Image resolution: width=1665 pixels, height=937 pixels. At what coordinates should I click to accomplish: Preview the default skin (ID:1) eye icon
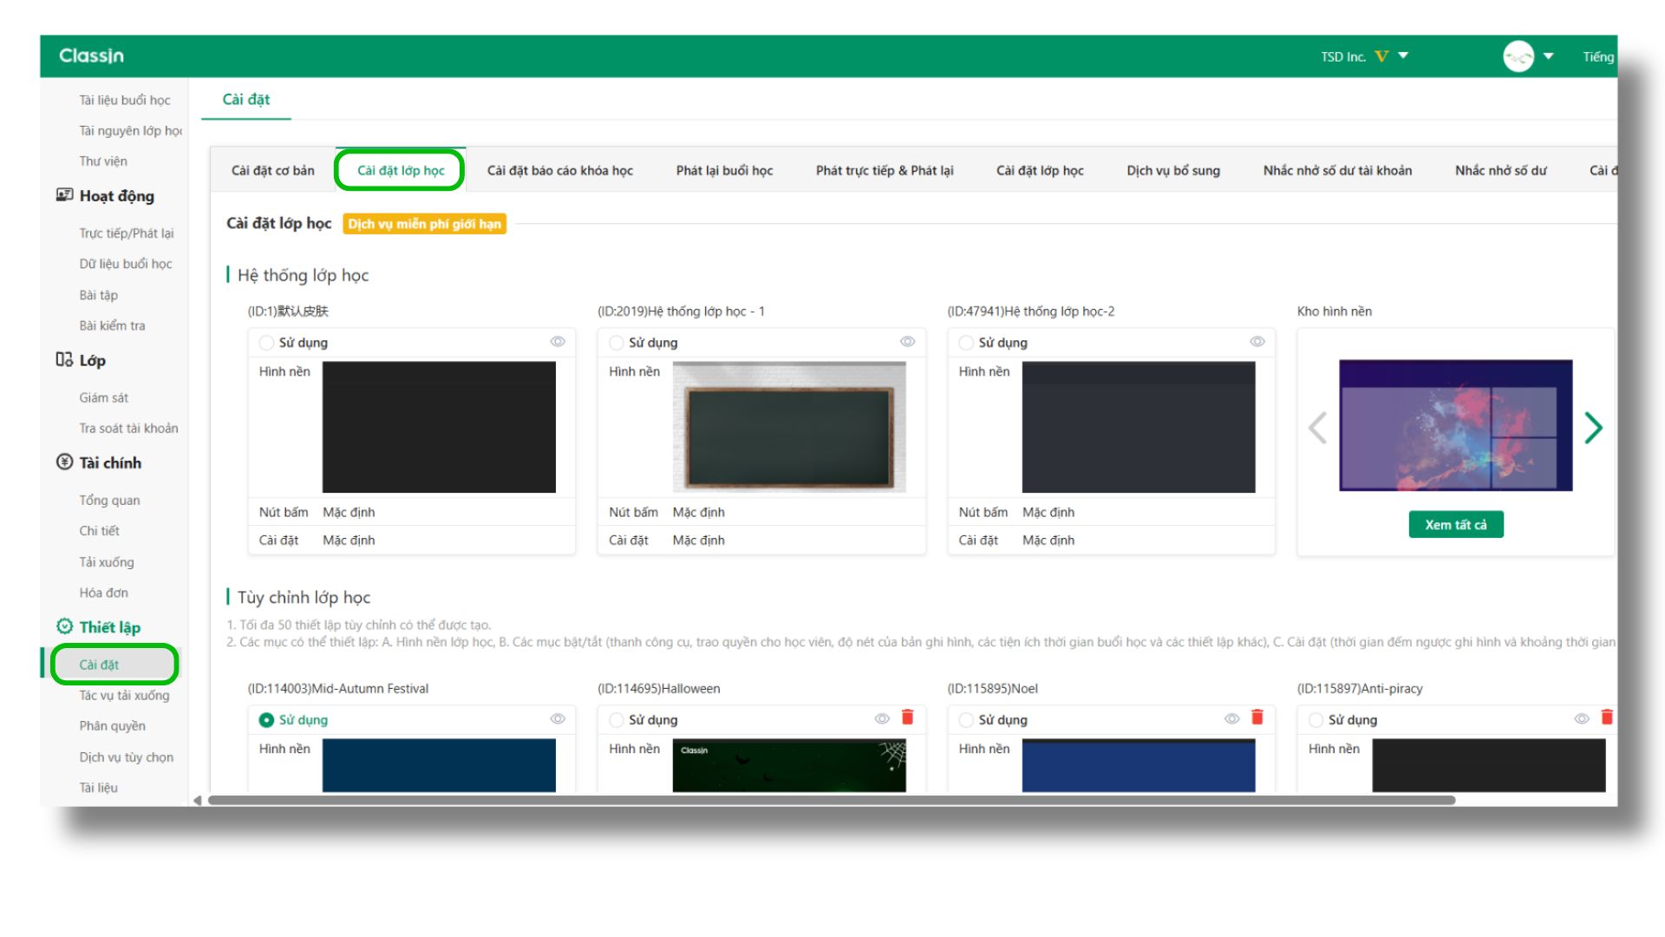(x=558, y=342)
